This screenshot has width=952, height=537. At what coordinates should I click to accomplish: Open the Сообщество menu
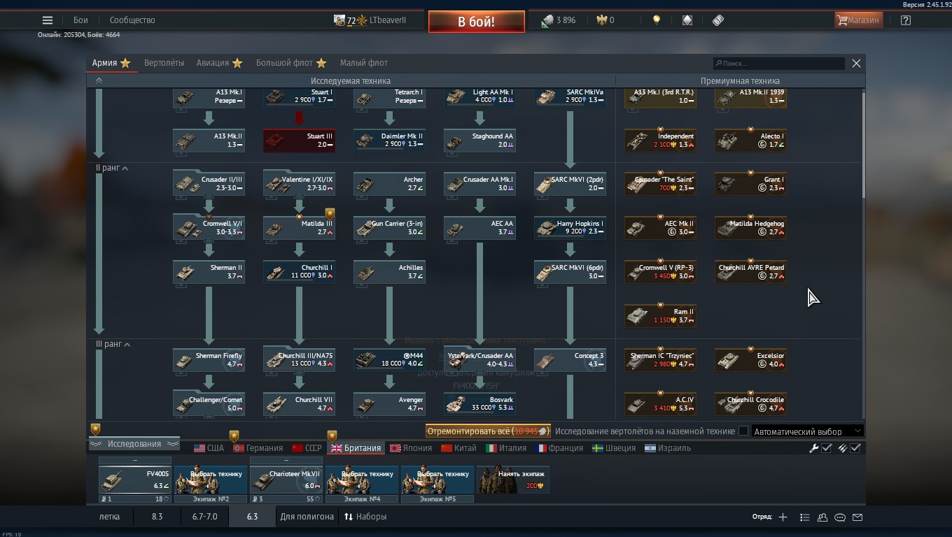[132, 20]
